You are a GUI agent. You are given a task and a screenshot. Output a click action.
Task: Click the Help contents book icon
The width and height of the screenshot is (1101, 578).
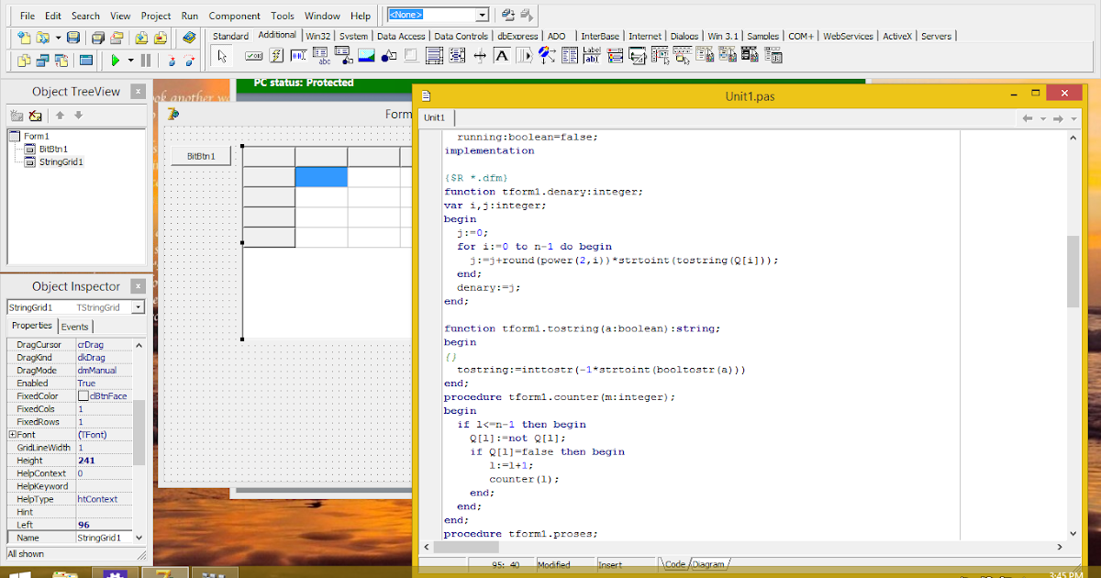coord(189,38)
